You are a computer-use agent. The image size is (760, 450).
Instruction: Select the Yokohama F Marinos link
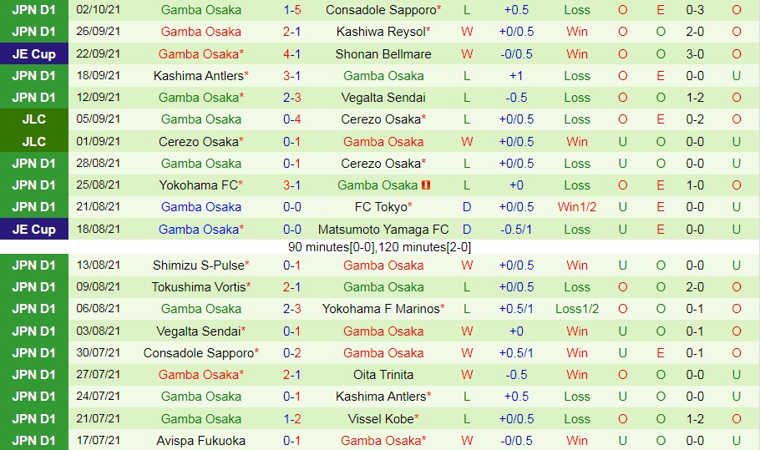[x=381, y=309]
